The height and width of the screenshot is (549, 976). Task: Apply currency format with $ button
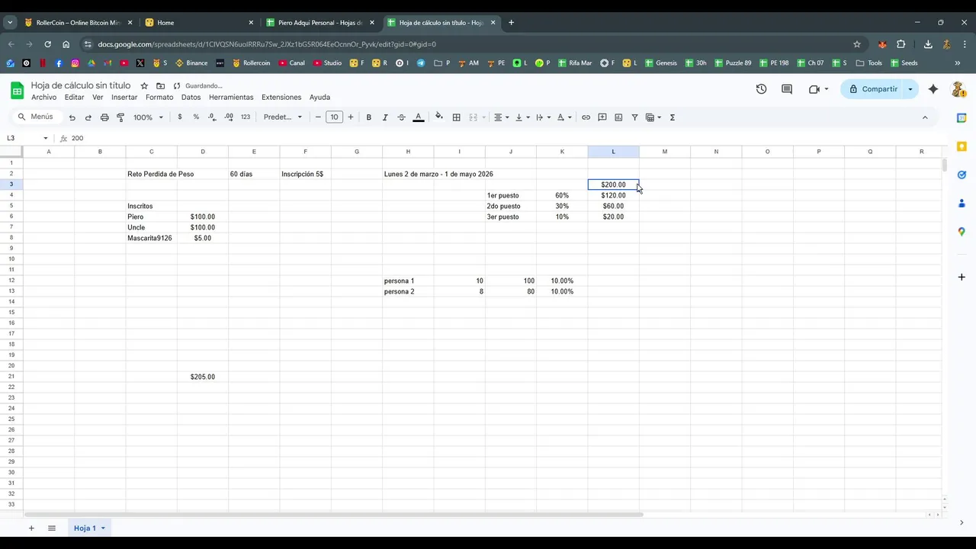click(180, 117)
